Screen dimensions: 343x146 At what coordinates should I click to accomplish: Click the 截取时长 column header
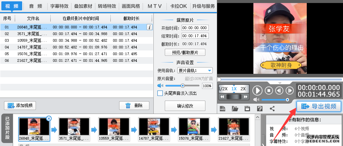coord(131,18)
